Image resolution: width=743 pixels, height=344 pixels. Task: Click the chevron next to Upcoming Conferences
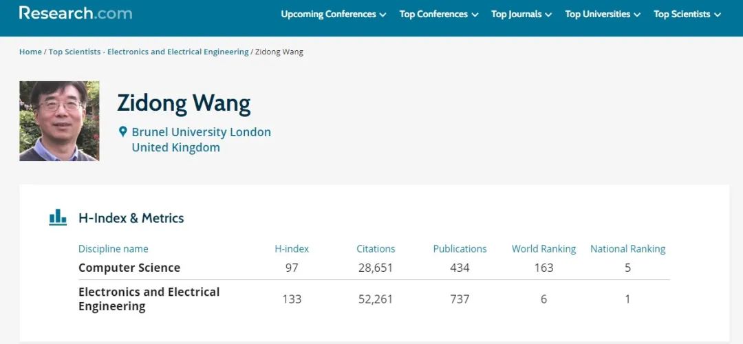coord(383,14)
